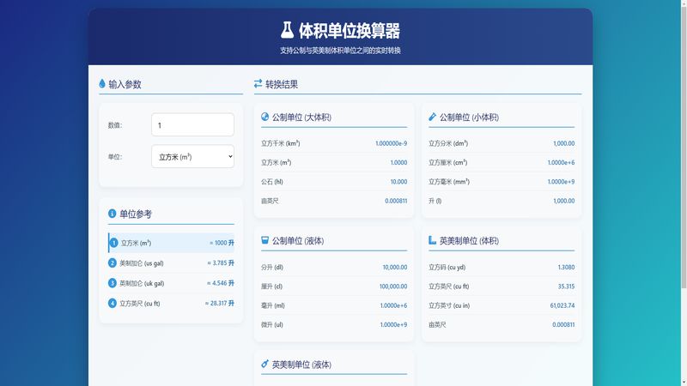Click the swap arrows icon beside 转换结果
Screen dimensions: 687x386
(x=258, y=84)
